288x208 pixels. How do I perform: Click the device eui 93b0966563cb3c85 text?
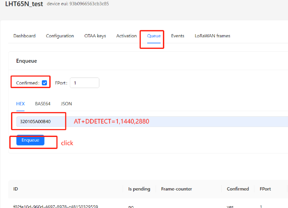pos(78,4)
